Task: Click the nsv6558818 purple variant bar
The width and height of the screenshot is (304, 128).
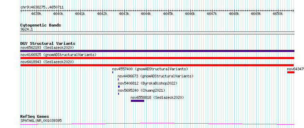Action: [x=137, y=101]
